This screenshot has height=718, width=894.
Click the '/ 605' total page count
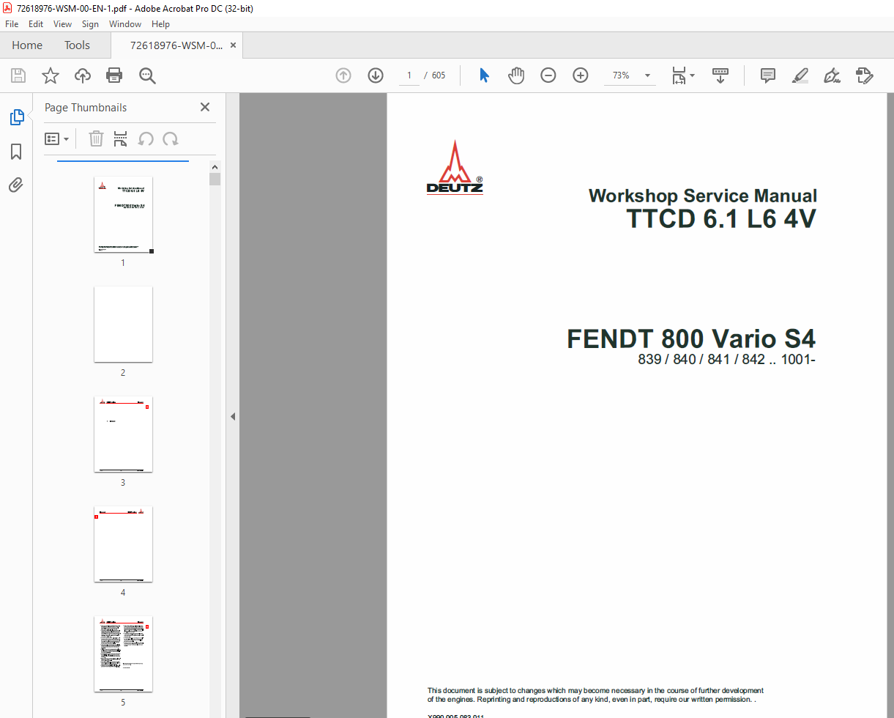click(x=435, y=75)
